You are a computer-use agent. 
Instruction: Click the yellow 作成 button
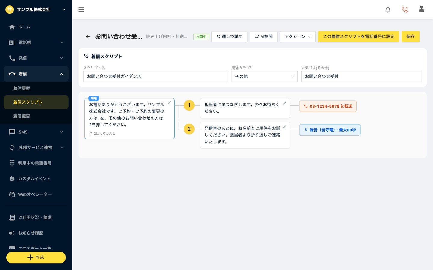pyautogui.click(x=36, y=257)
